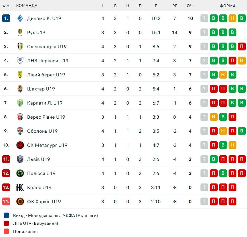Click the Карпати Л. U19 crest
The height and width of the screenshot is (237, 247).
point(20,103)
